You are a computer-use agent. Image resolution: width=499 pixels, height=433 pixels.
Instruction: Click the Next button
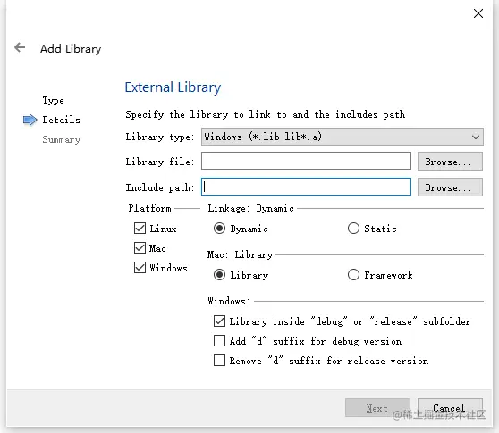tap(377, 408)
